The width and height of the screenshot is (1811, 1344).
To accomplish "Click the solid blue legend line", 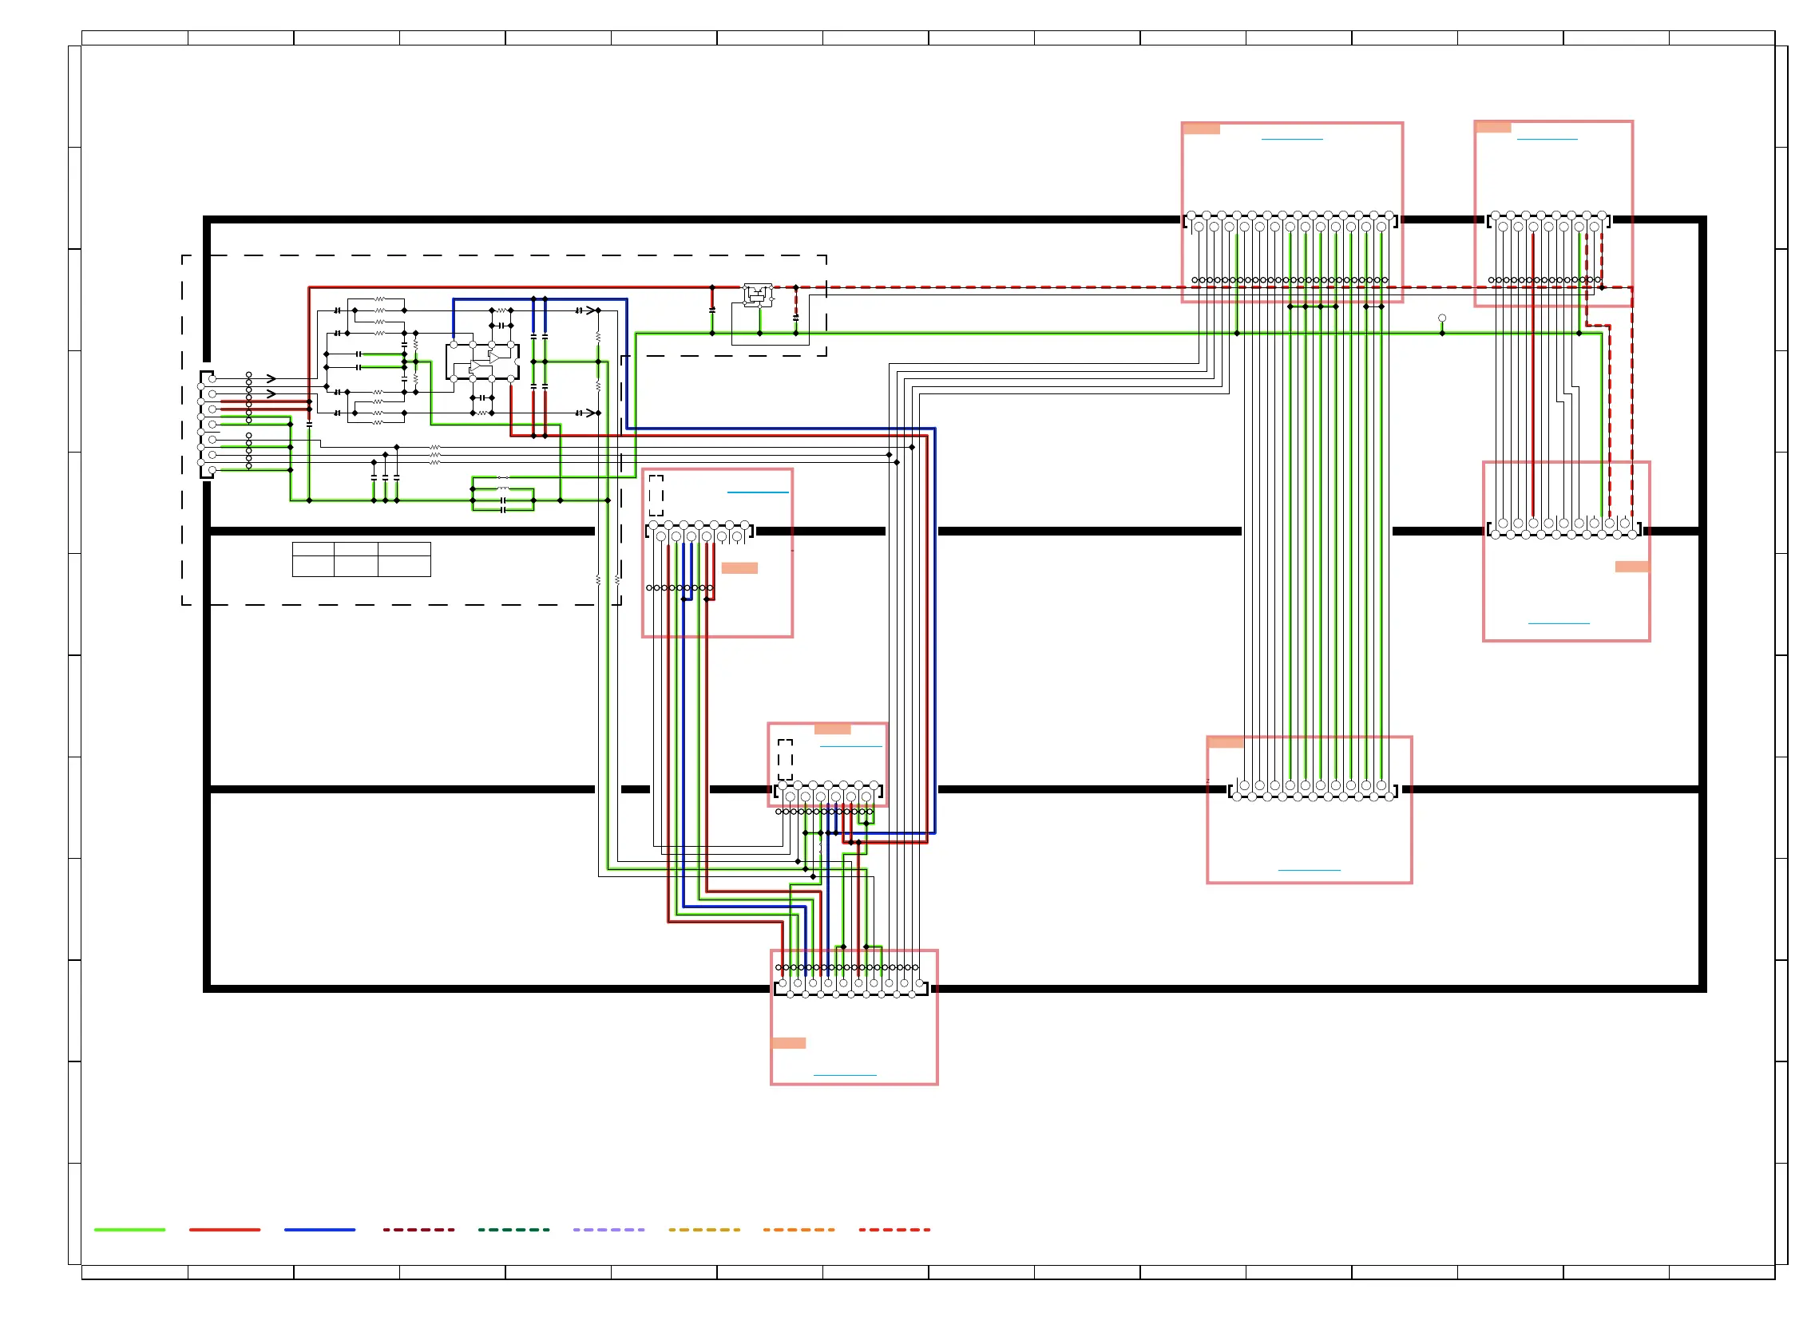I will click(320, 1230).
